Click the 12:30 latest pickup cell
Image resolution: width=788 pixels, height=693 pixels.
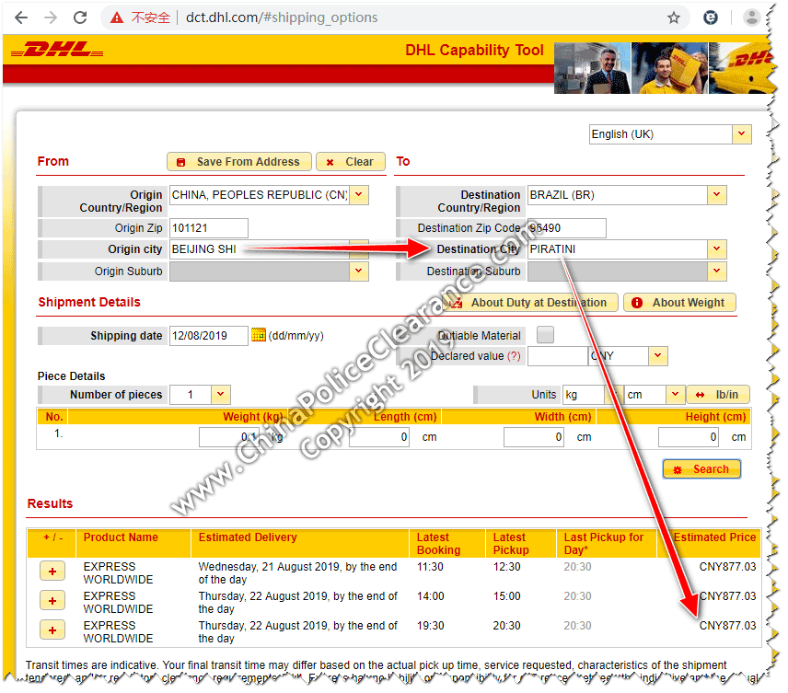point(507,567)
